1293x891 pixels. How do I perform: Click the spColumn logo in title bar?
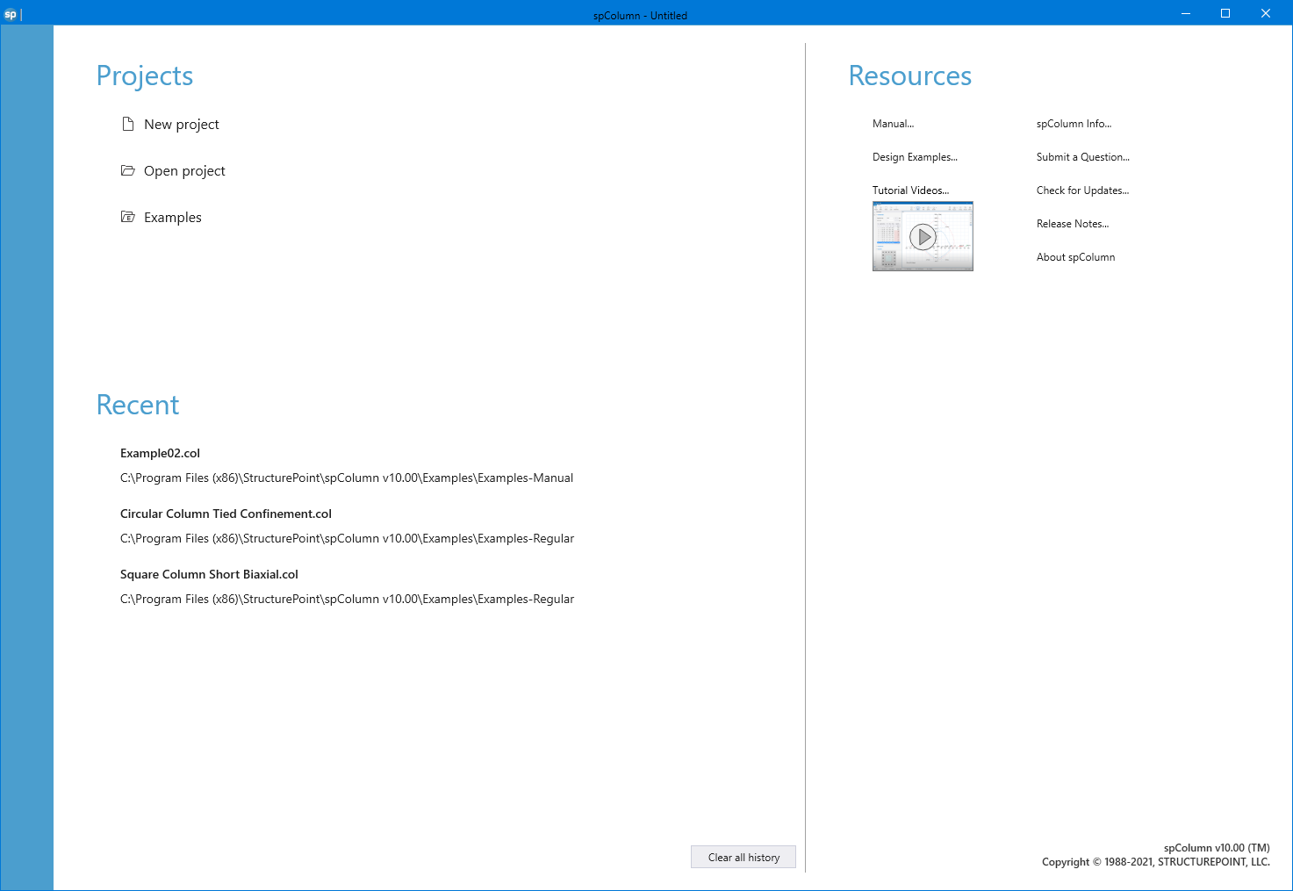click(x=11, y=14)
